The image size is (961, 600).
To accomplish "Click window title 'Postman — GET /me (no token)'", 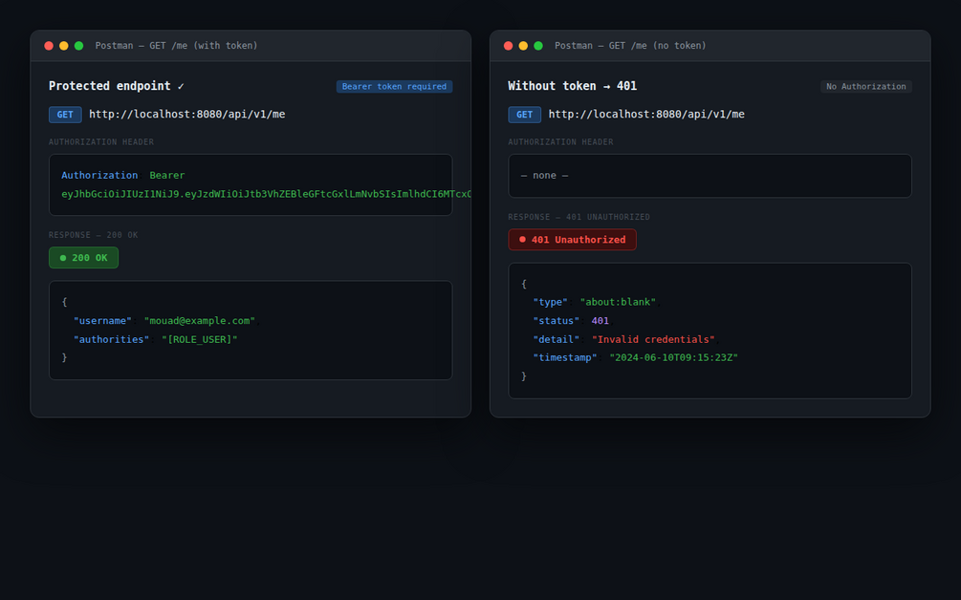I will click(630, 46).
